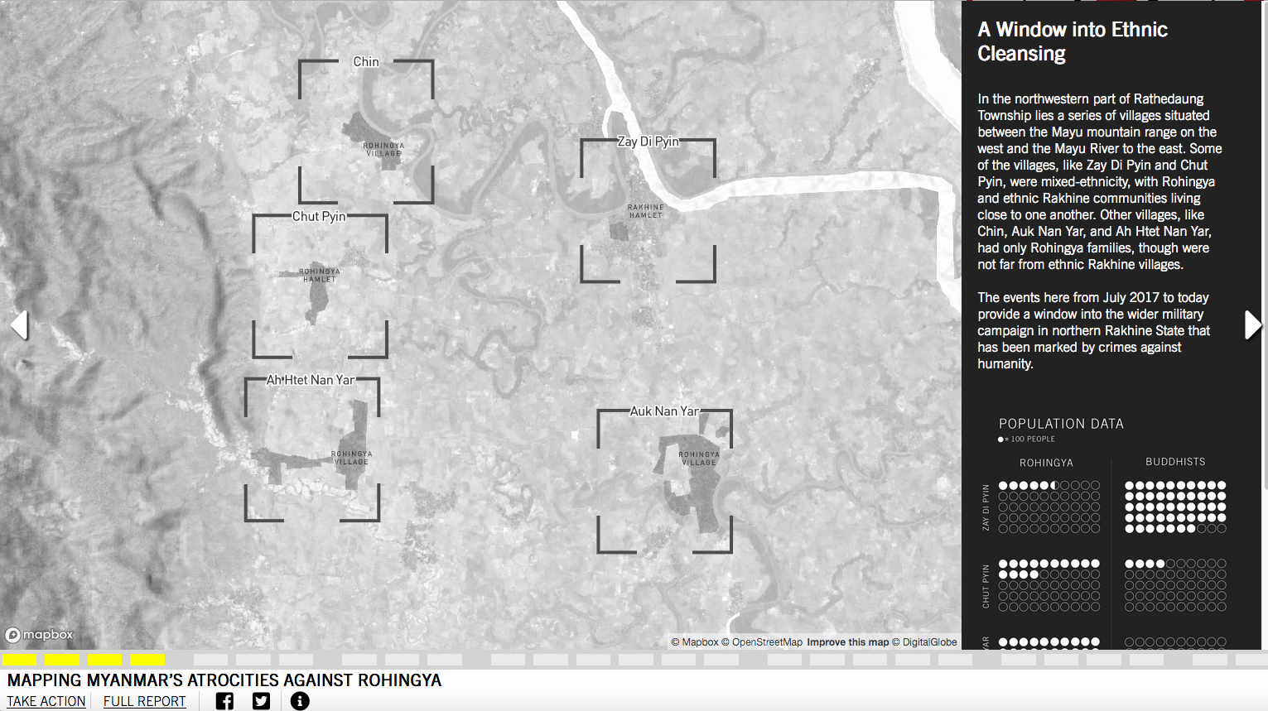The height and width of the screenshot is (711, 1268).
Task: Click the Mapbox logo on the map
Action: pos(39,635)
